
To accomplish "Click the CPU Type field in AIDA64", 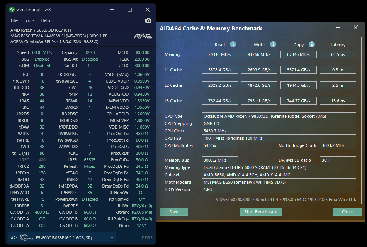I will pos(279,116).
